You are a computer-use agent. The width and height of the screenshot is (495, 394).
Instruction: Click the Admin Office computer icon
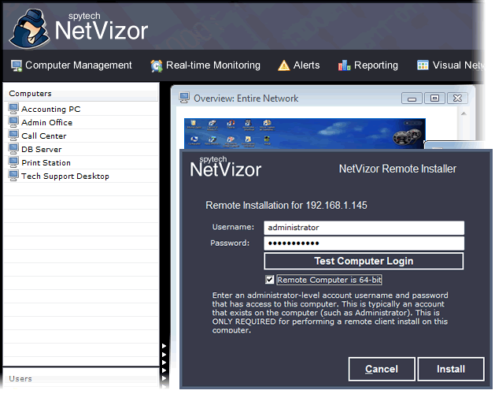pos(13,122)
